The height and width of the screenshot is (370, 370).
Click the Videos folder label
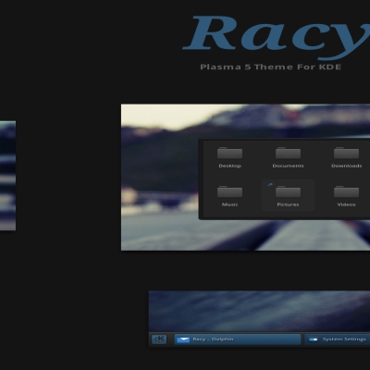pos(346,204)
